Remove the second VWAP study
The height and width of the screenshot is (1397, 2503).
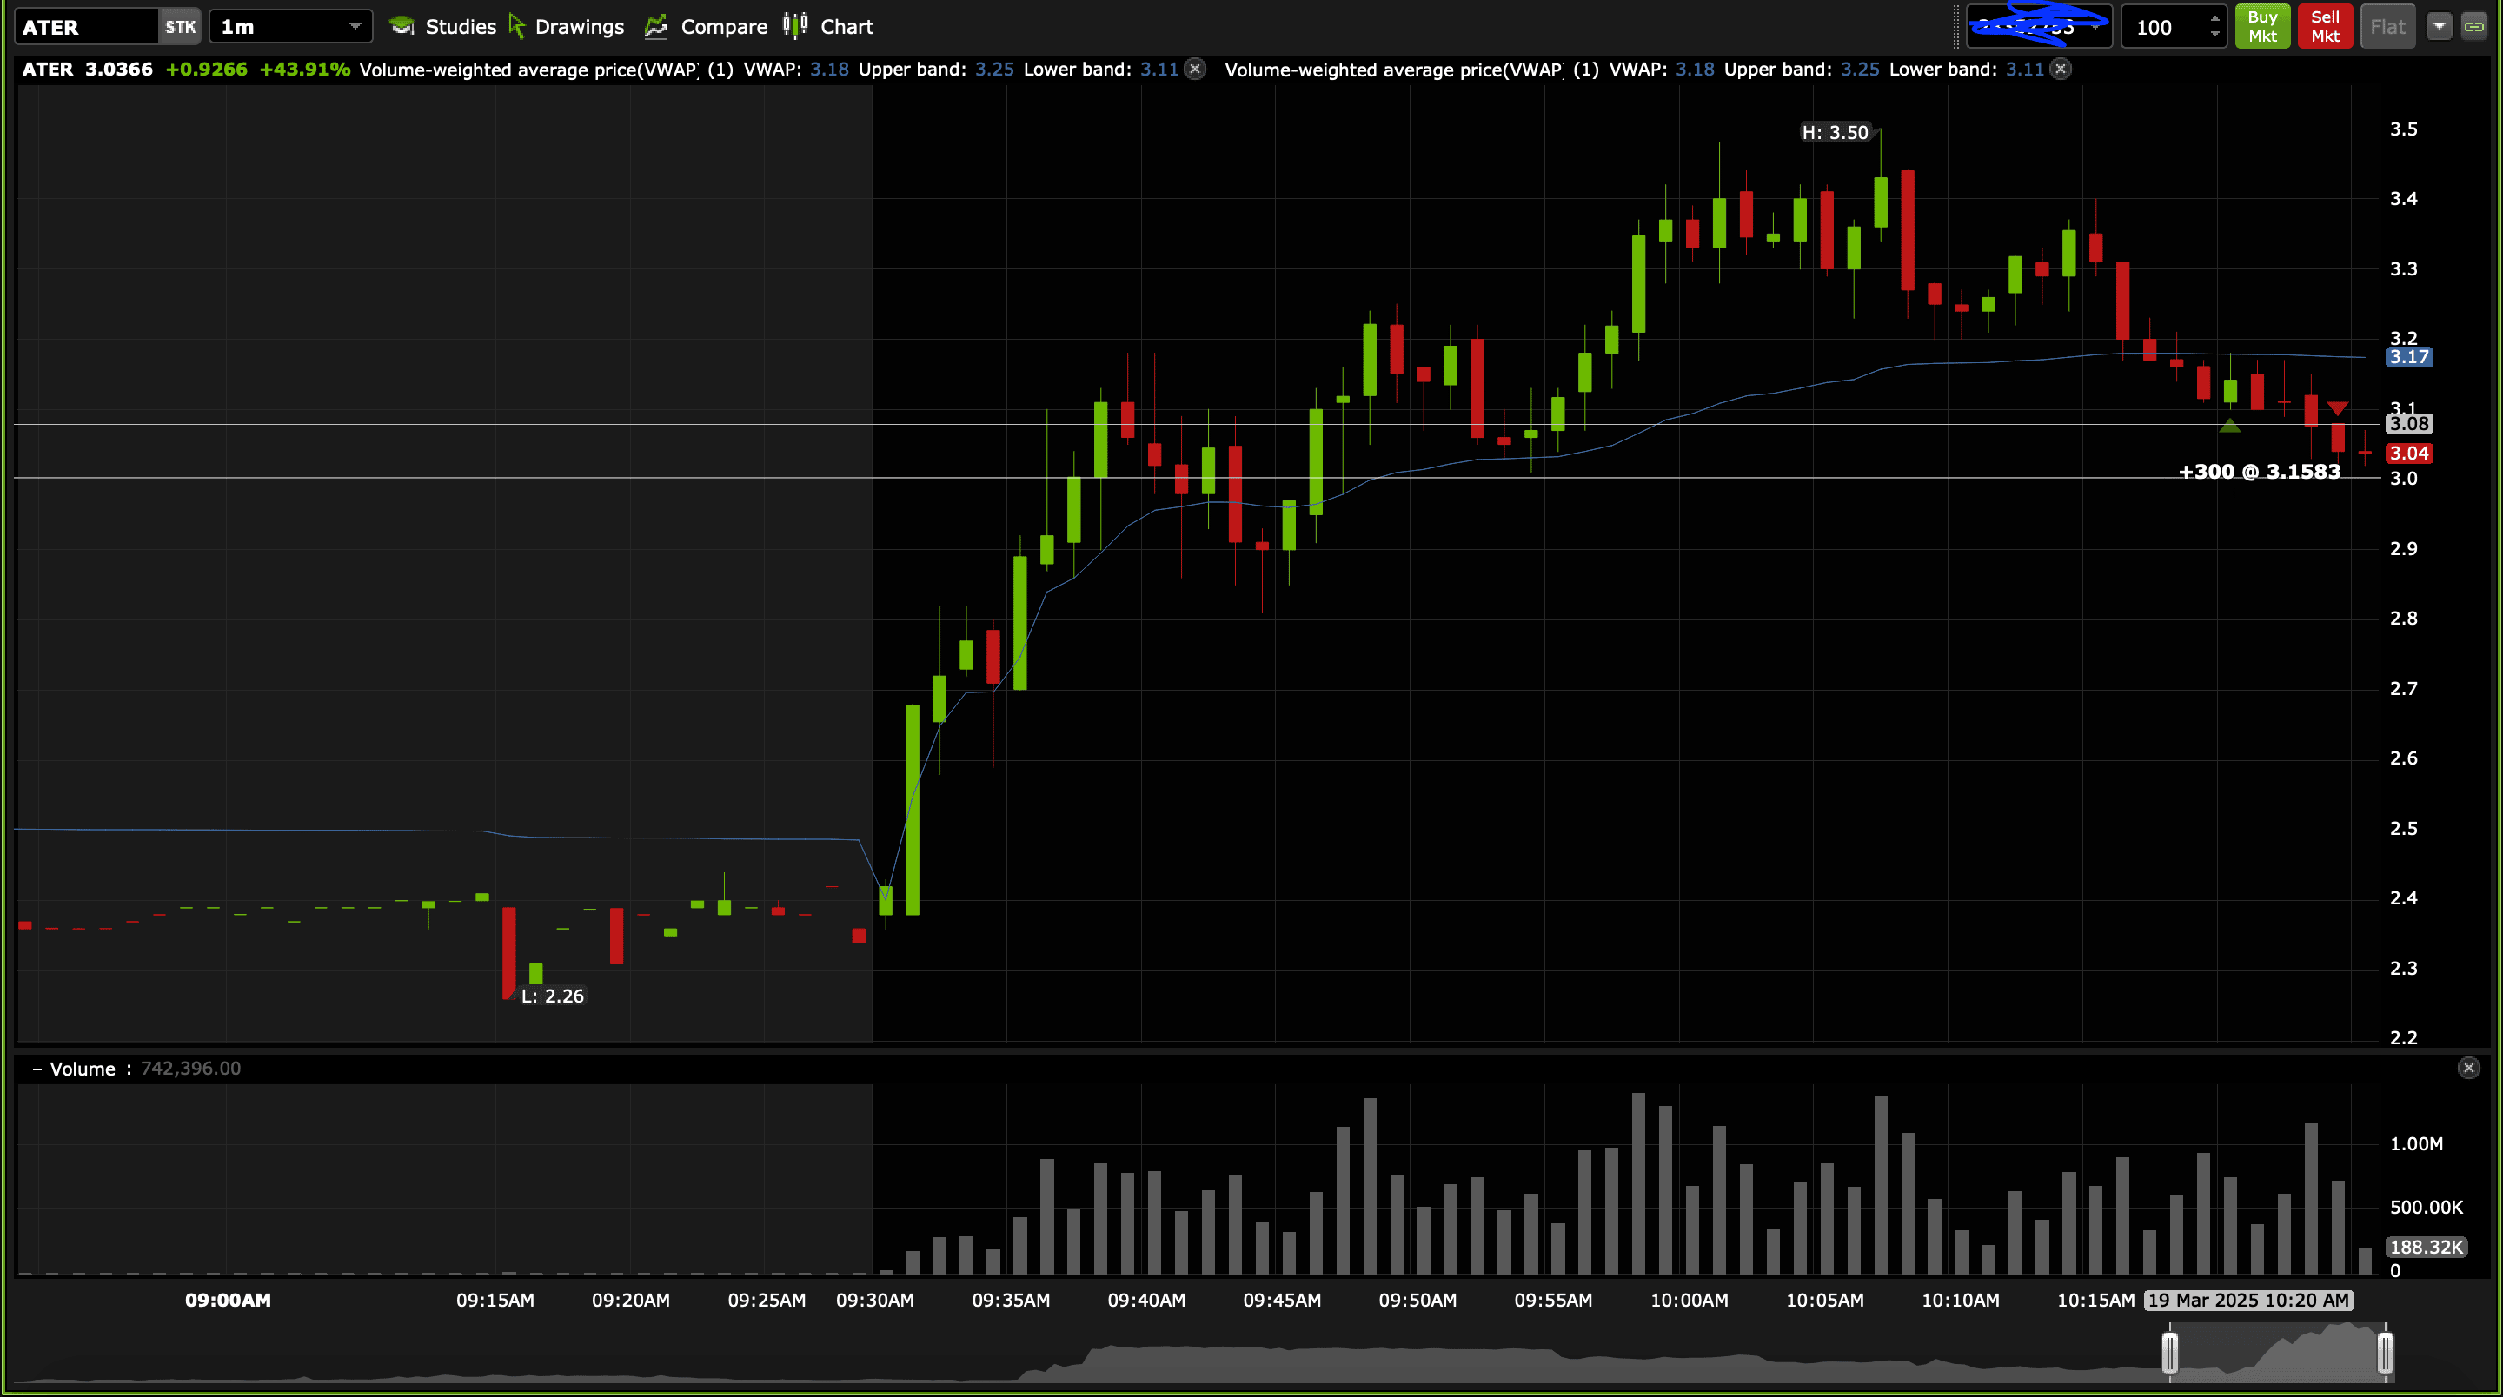pyautogui.click(x=2061, y=69)
